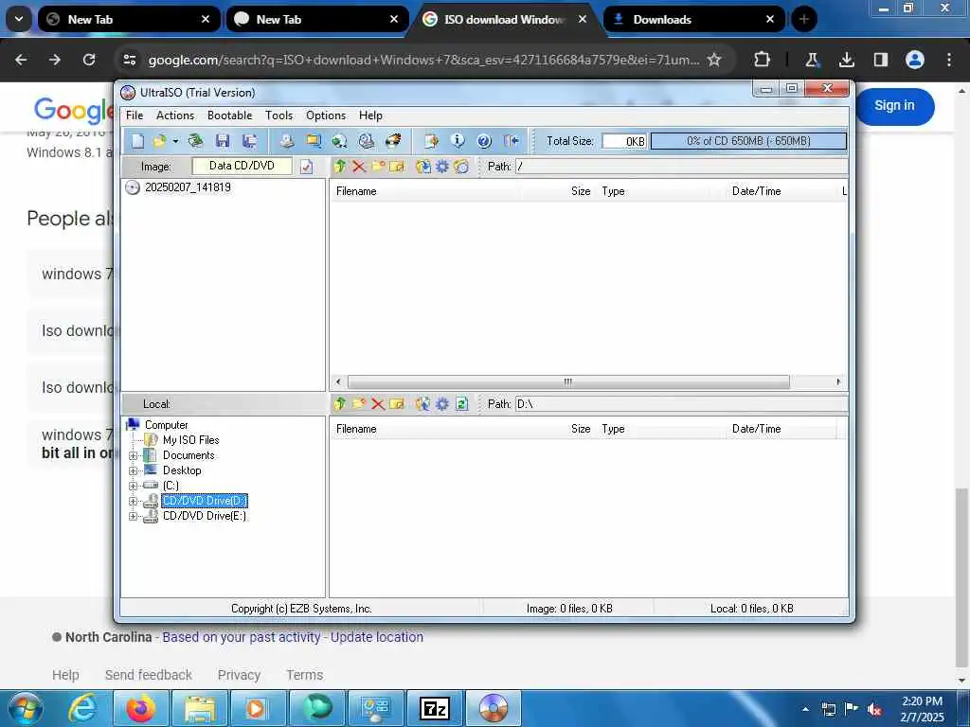This screenshot has width=970, height=727.
Task: Click the Mount to Virtual Drive icon
Action: 367,141
